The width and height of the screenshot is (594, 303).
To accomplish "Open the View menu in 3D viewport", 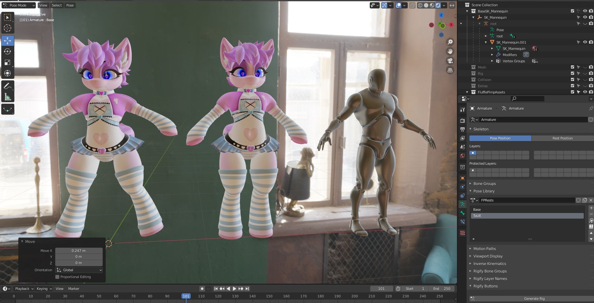I will pos(43,5).
